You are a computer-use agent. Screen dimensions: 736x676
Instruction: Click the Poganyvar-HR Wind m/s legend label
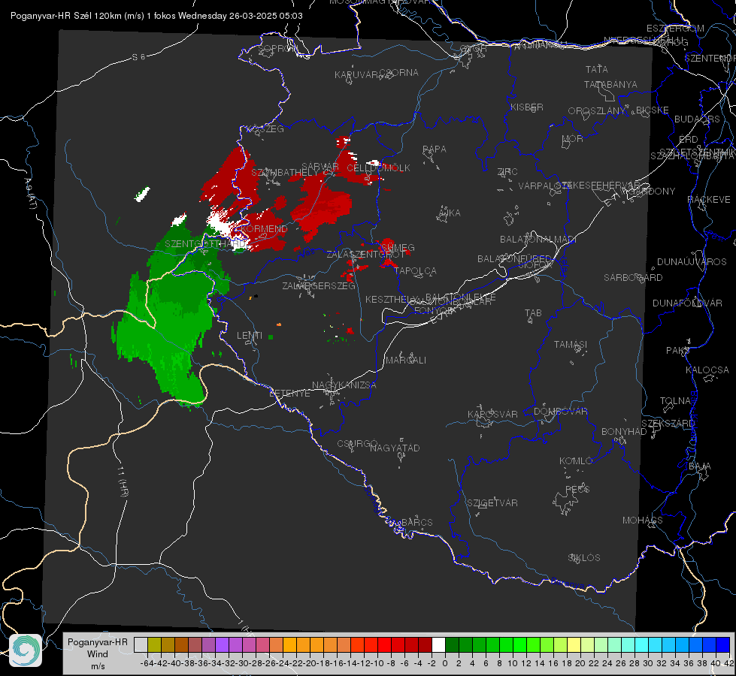click(98, 653)
